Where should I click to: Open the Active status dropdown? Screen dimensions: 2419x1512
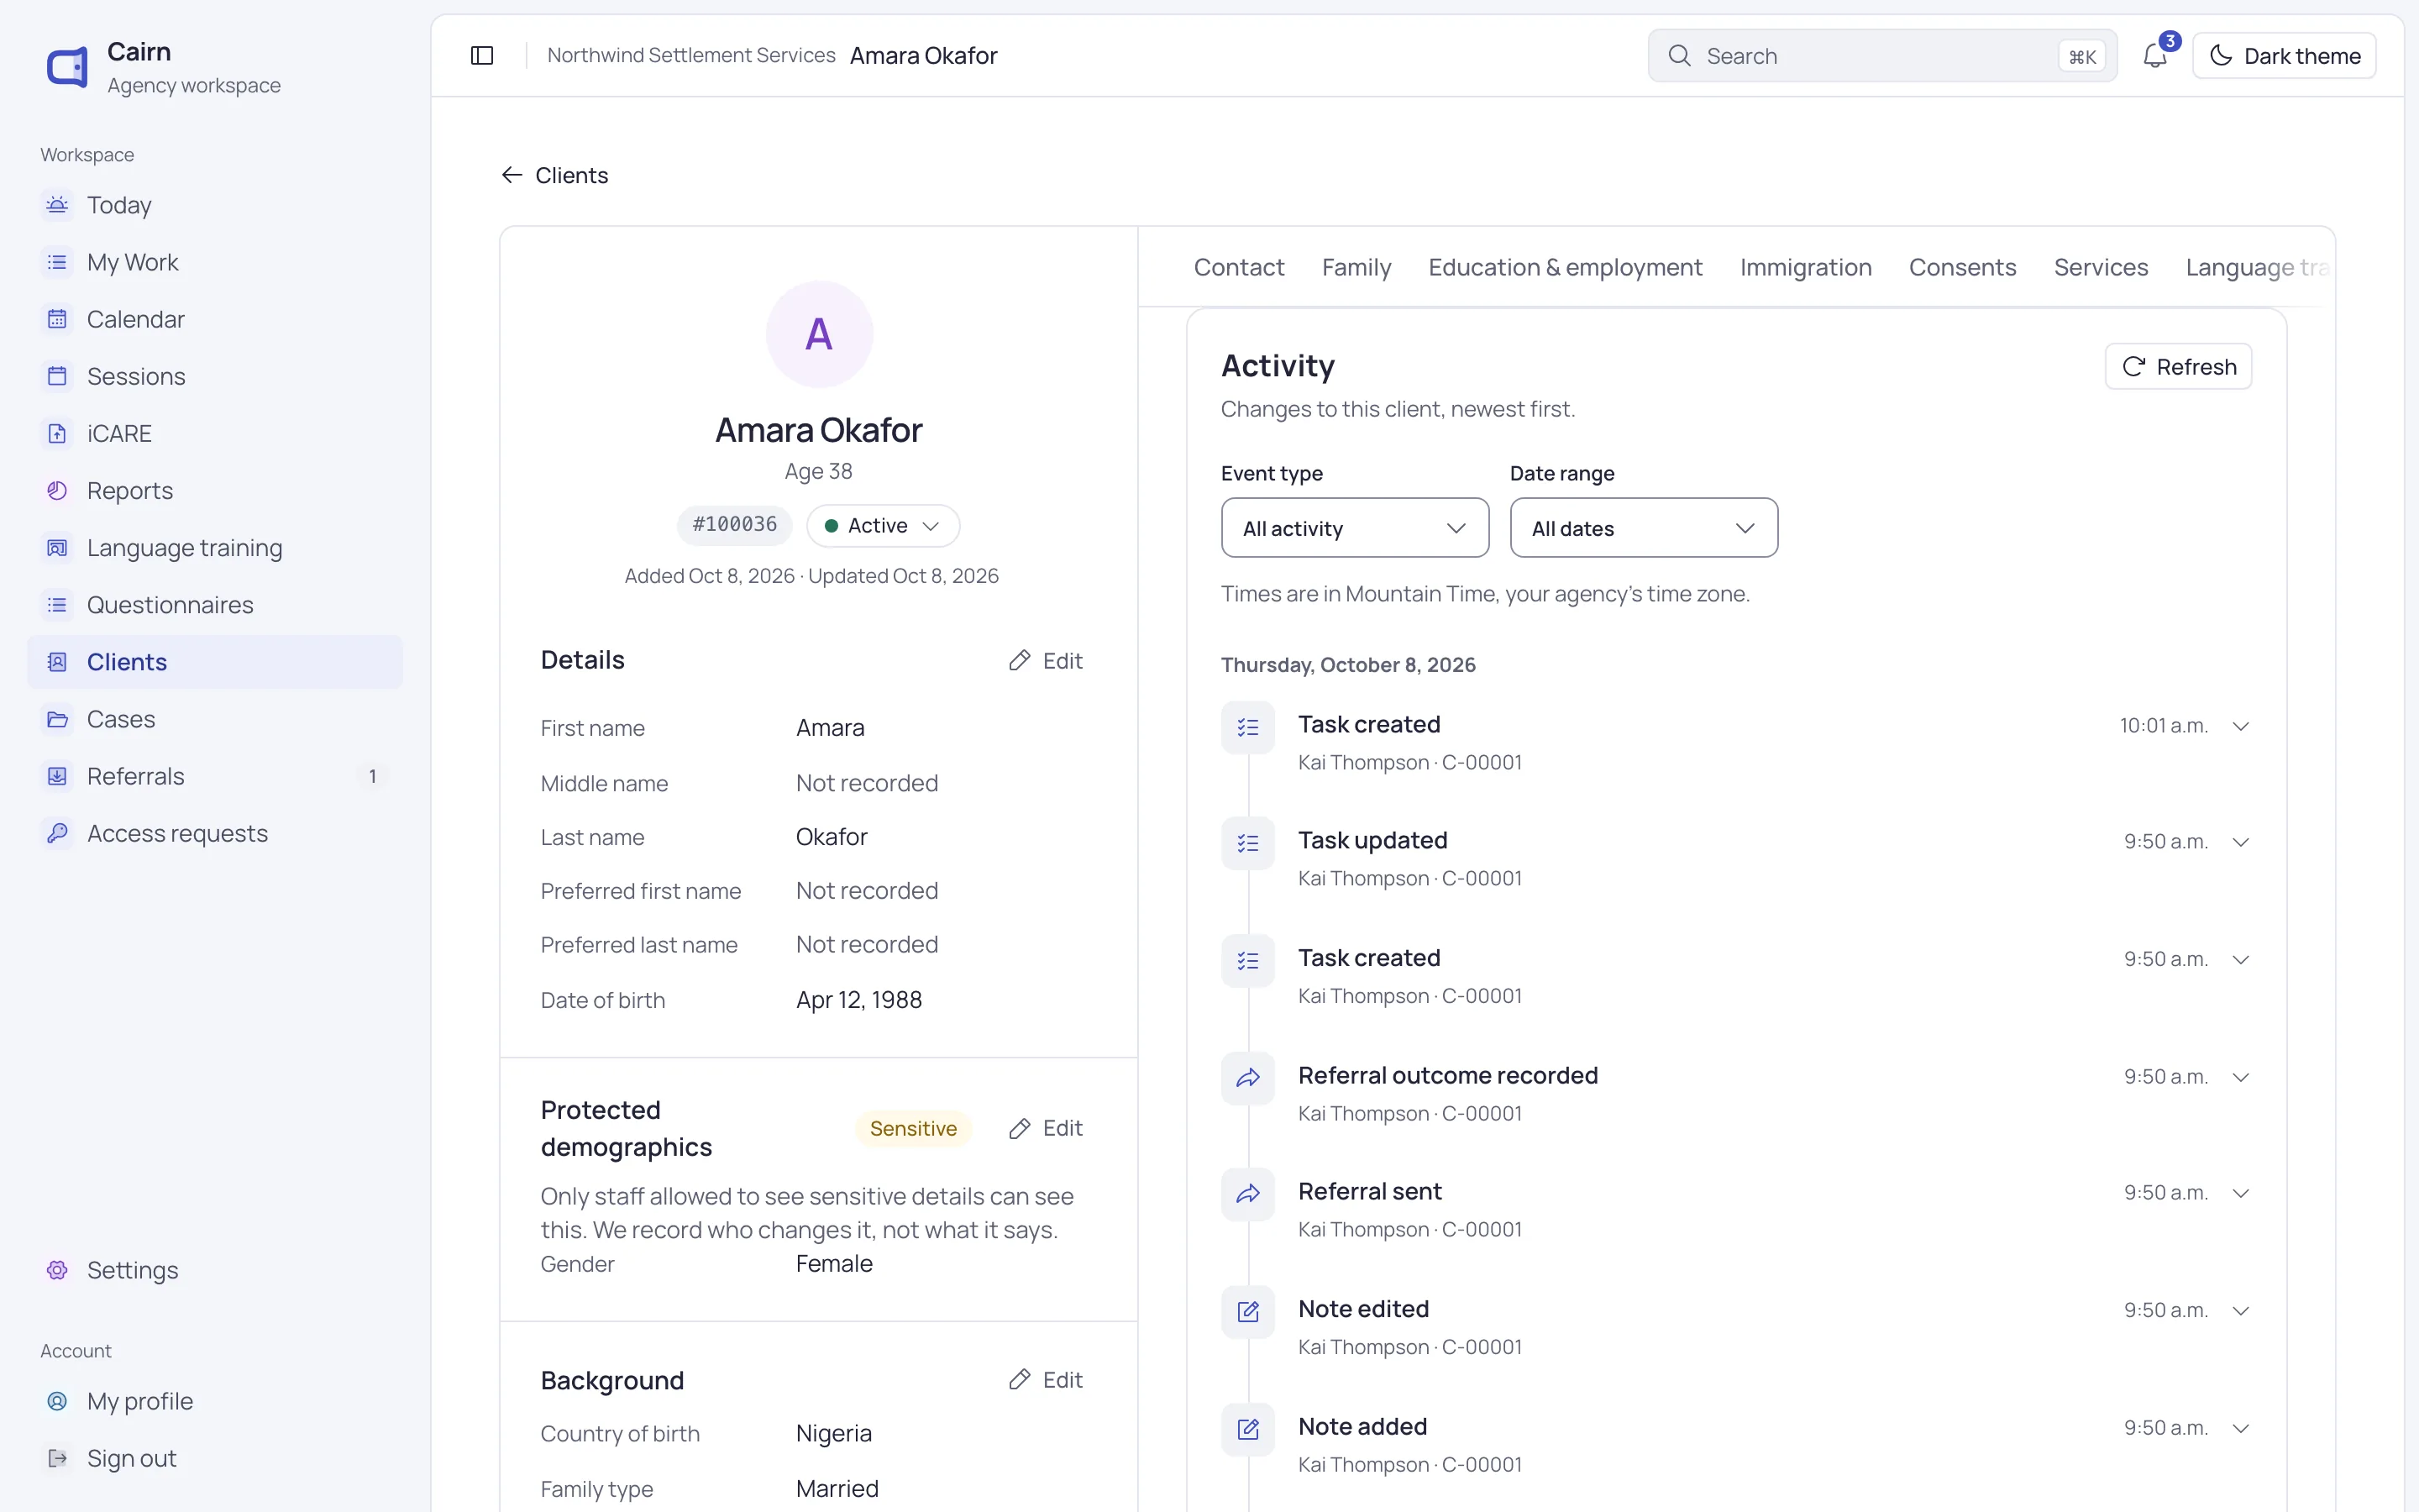(x=883, y=526)
